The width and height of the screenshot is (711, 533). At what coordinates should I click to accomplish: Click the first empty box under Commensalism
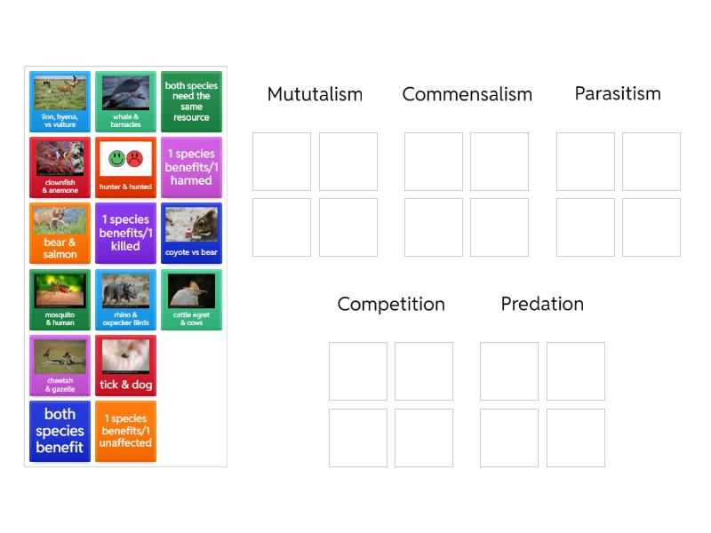coord(433,161)
